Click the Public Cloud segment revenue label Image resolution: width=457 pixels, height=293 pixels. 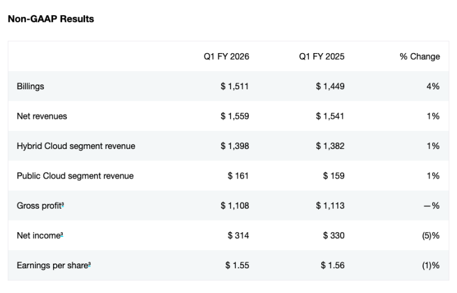click(x=75, y=176)
